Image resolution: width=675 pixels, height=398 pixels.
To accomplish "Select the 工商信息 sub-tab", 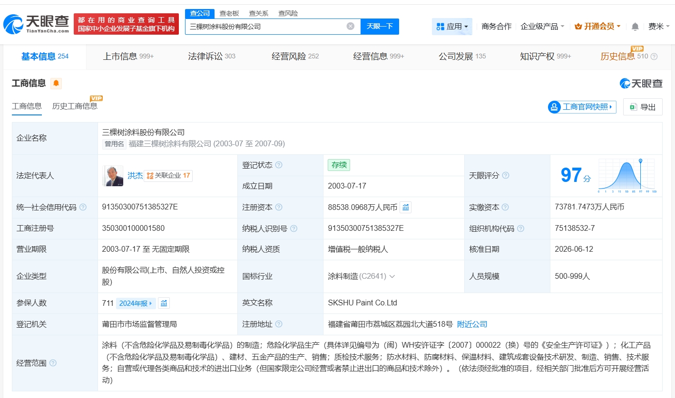I will coord(27,106).
